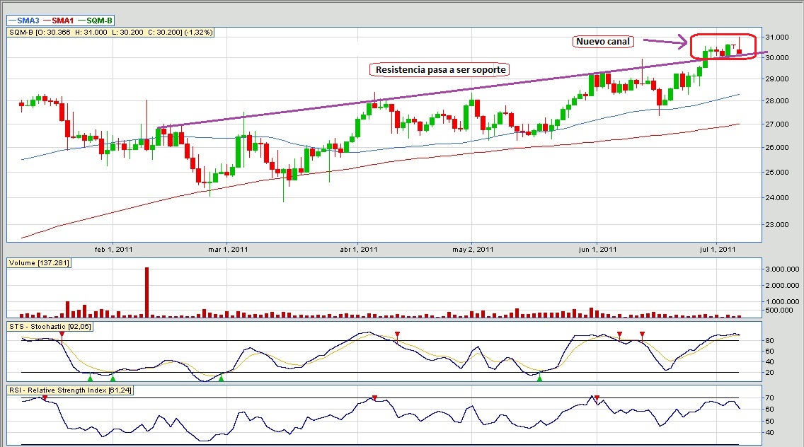Click the first red marker on RSI panel

click(x=45, y=397)
